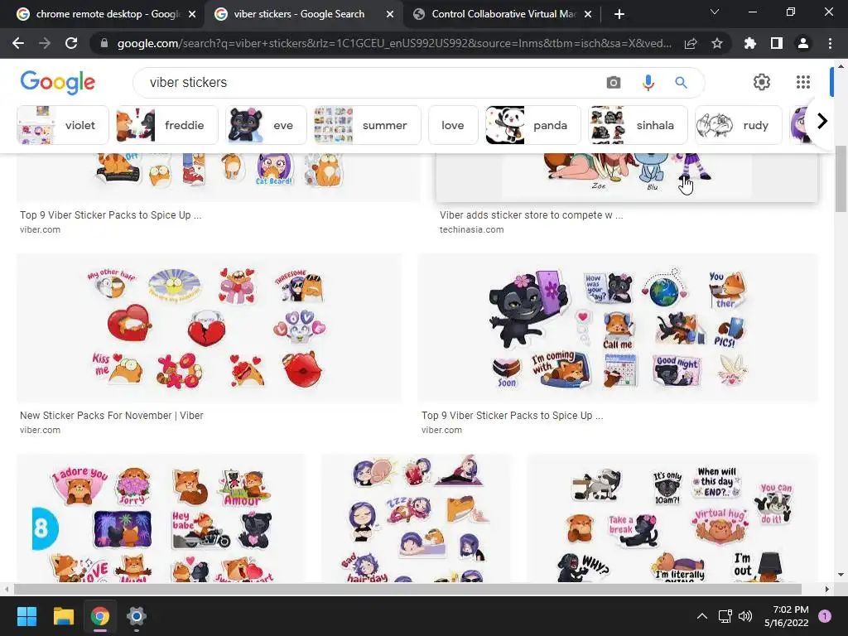Filter images by the panda chip
The width and height of the screenshot is (848, 636).
pos(532,125)
